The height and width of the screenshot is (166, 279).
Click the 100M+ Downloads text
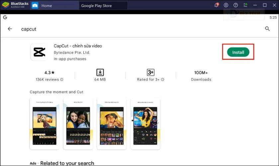pyautogui.click(x=201, y=76)
